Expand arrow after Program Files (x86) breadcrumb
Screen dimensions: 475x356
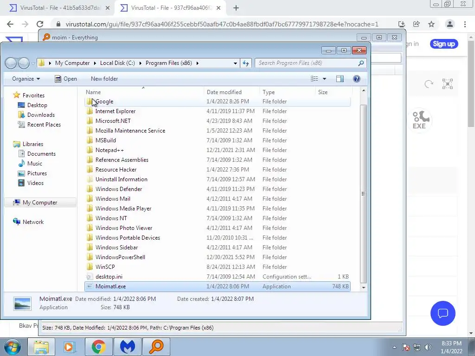click(x=198, y=63)
